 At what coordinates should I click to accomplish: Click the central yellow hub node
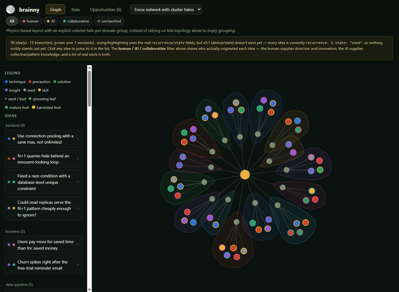pyautogui.click(x=245, y=175)
